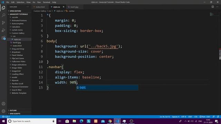Open the Edit menu

point(13,2)
